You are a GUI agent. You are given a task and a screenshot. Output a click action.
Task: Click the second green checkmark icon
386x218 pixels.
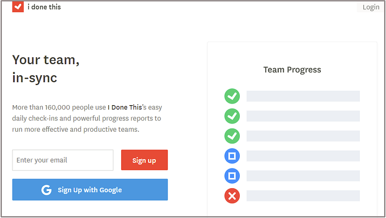point(232,116)
